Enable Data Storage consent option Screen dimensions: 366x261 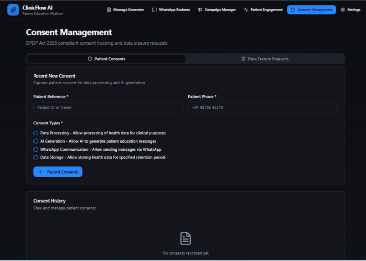[36, 158]
